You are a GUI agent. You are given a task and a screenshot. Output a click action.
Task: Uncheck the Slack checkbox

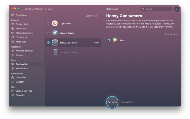click(109, 40)
